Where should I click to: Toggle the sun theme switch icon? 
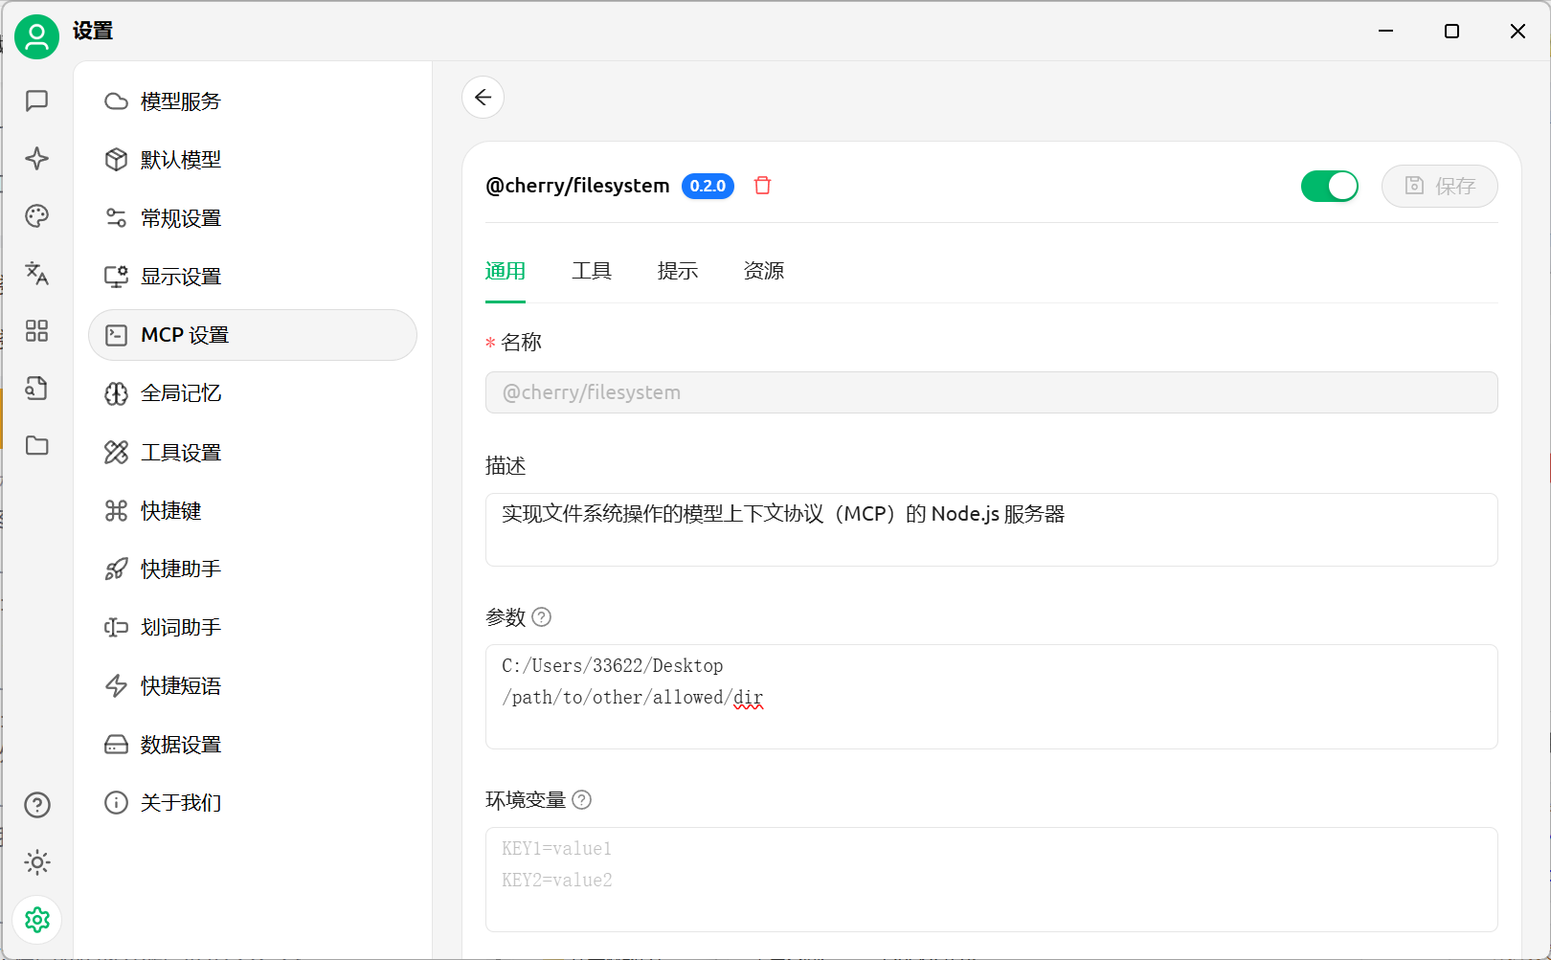click(x=37, y=862)
